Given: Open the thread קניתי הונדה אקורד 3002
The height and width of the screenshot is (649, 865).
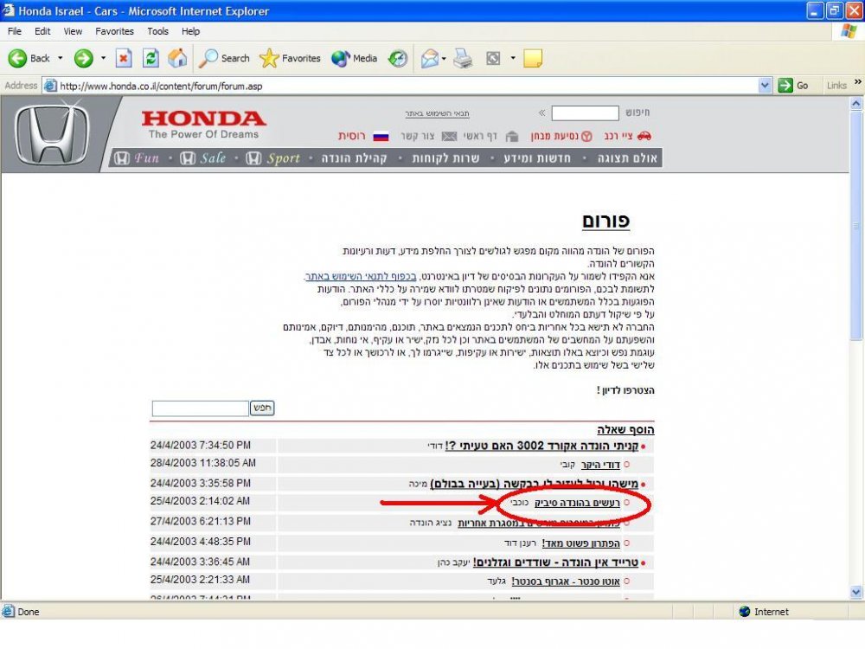Looking at the screenshot, I should click(541, 446).
